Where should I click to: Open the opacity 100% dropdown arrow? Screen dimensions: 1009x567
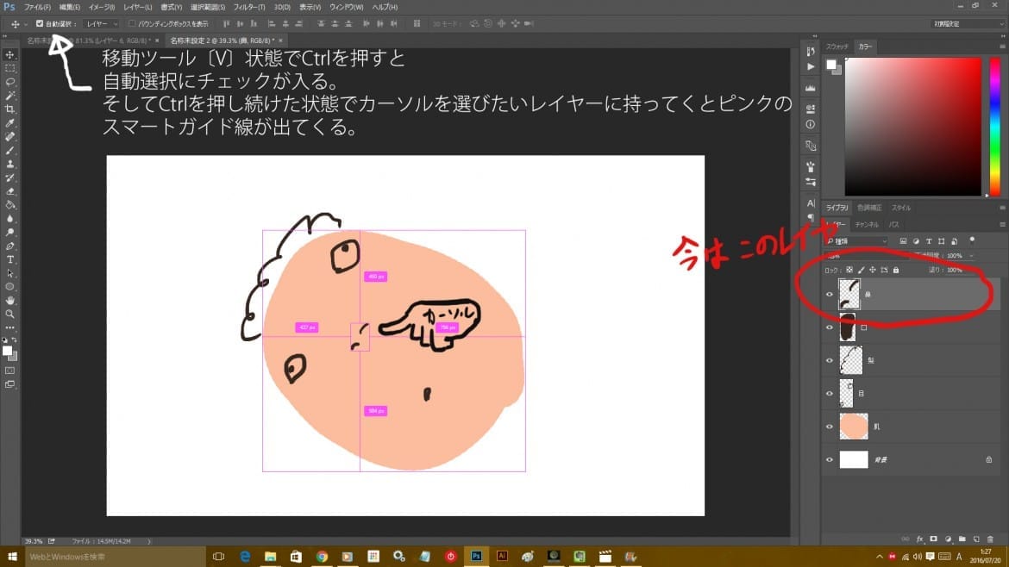970,256
